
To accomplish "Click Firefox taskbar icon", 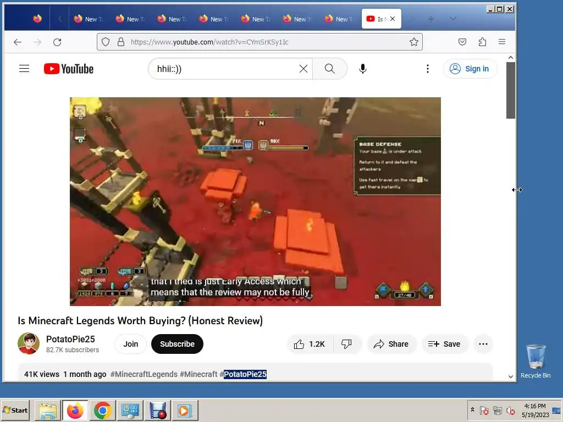I will click(75, 410).
